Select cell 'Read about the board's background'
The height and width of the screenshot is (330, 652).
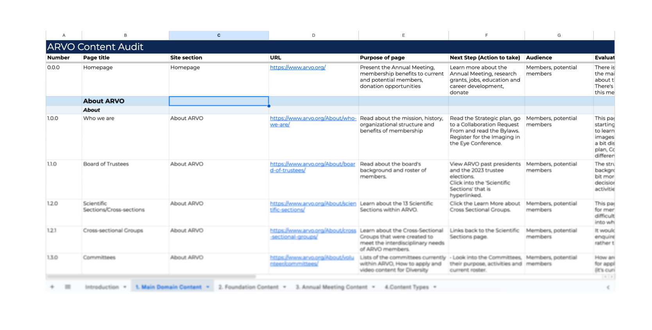(403, 179)
